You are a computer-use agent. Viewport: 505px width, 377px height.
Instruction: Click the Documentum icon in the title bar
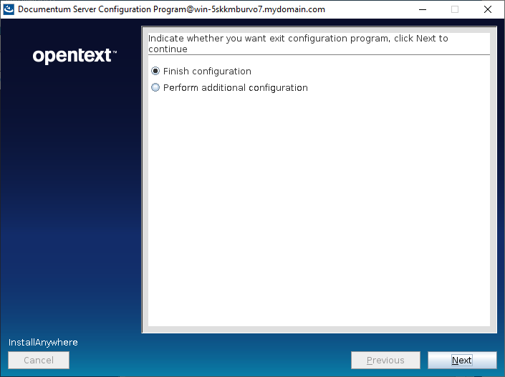[x=9, y=9]
